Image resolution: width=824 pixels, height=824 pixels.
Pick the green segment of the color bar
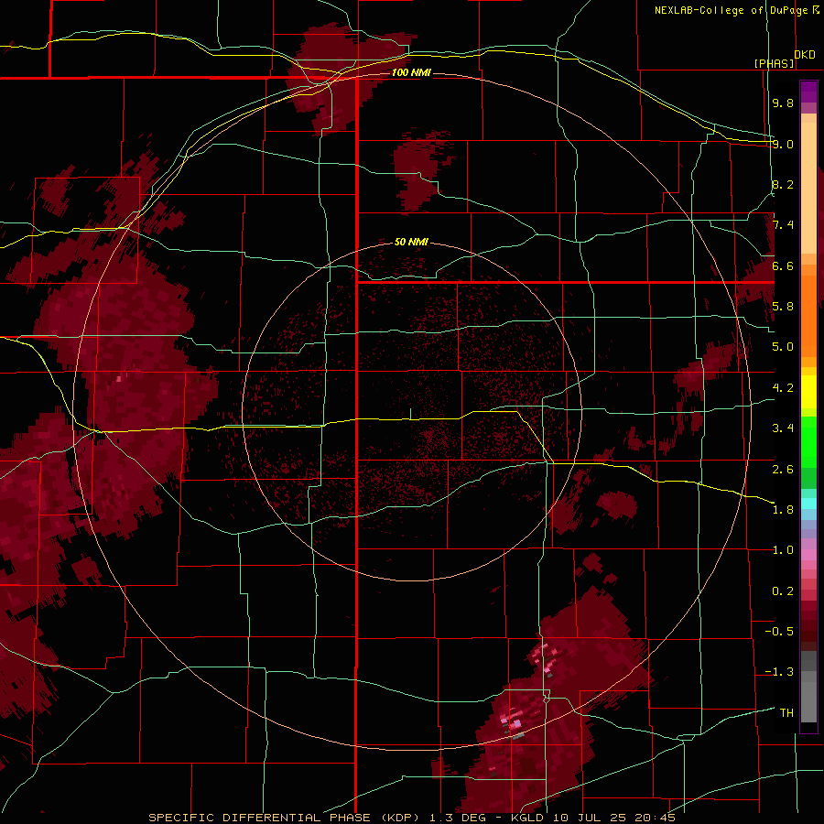(x=808, y=442)
